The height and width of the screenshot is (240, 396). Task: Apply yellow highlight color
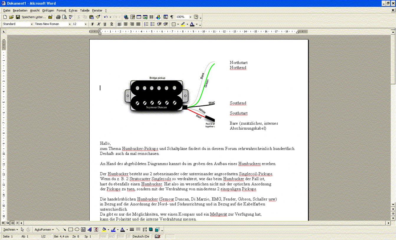(x=183, y=24)
